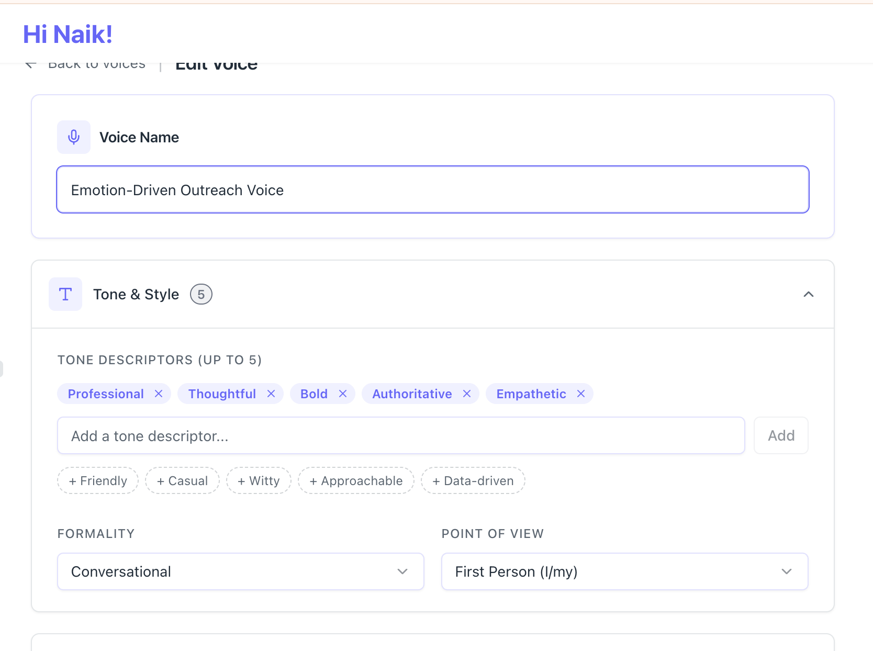
Task: Remove the Thoughtful tone tag
Action: pos(271,394)
